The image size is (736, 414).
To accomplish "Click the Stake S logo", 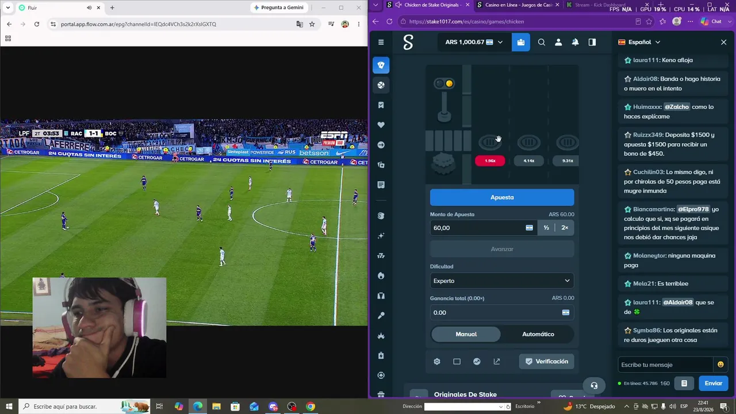I will tap(408, 42).
